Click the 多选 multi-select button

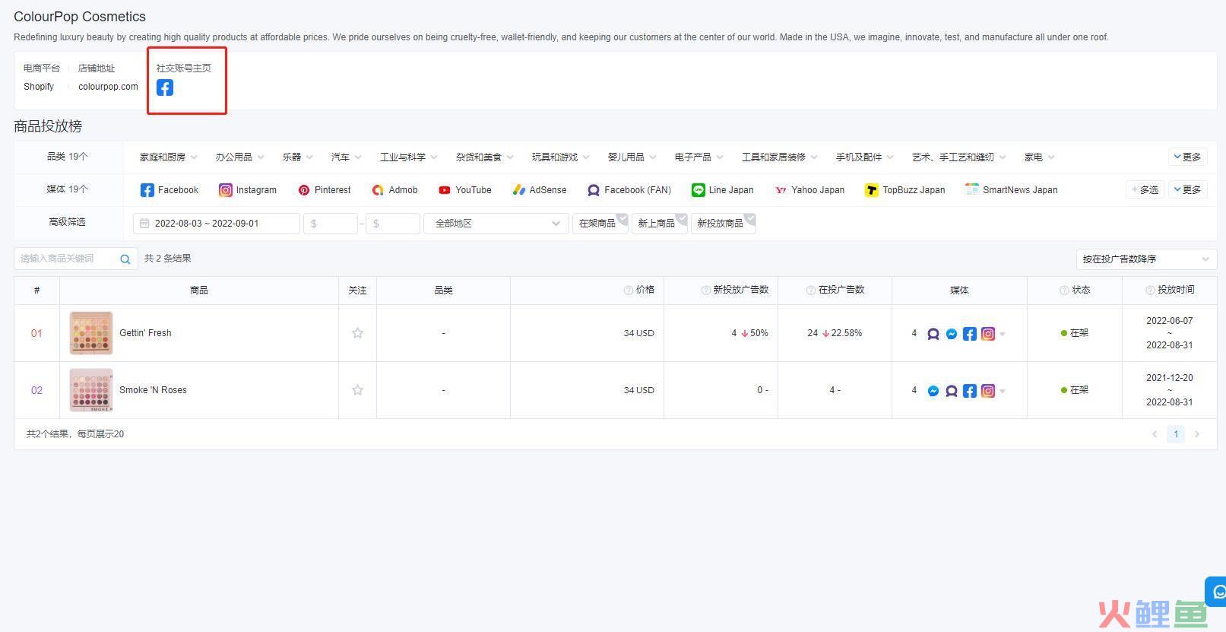(x=1145, y=189)
